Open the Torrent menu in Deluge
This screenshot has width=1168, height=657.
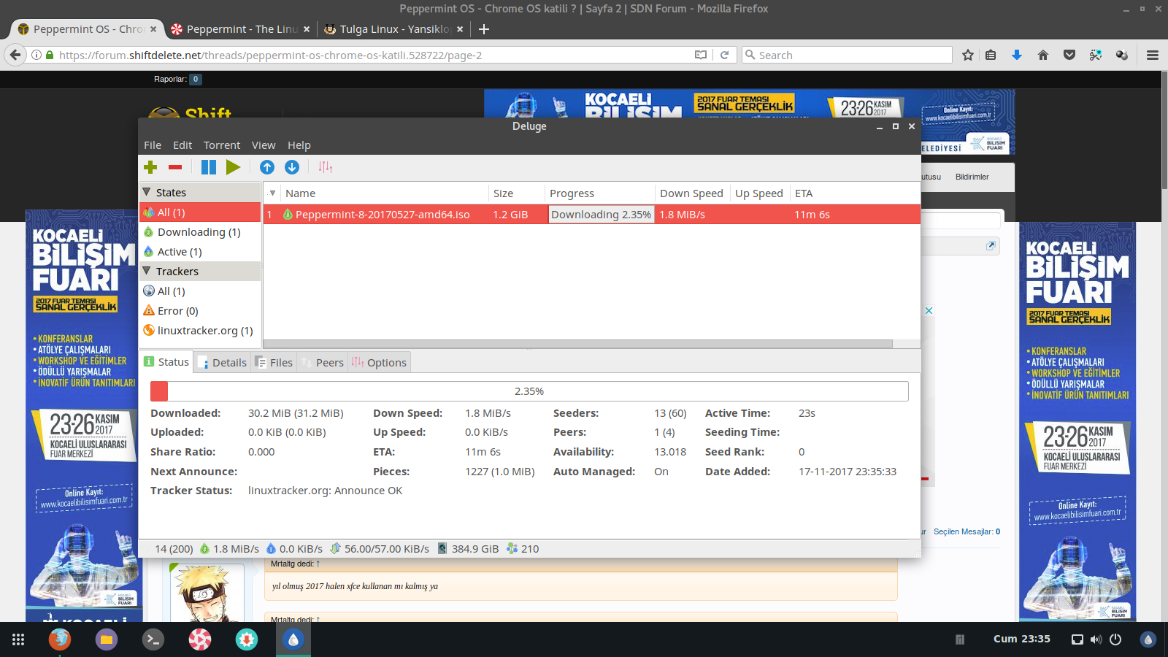click(222, 145)
